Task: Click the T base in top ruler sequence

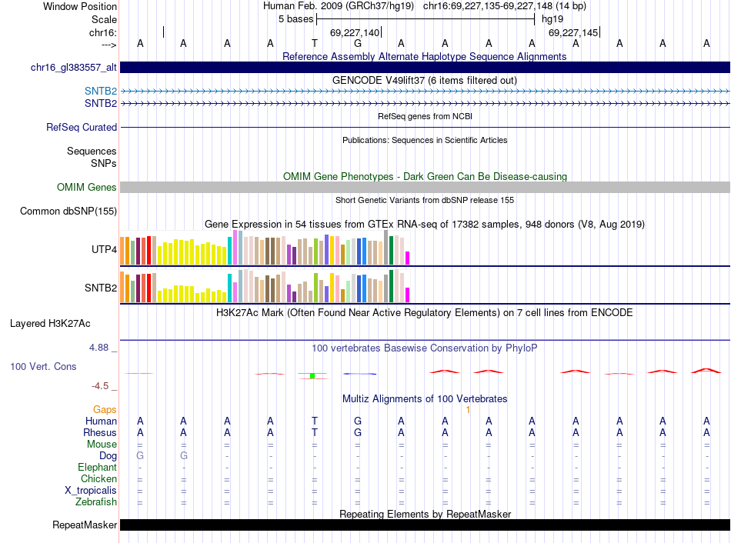Action: 314,44
